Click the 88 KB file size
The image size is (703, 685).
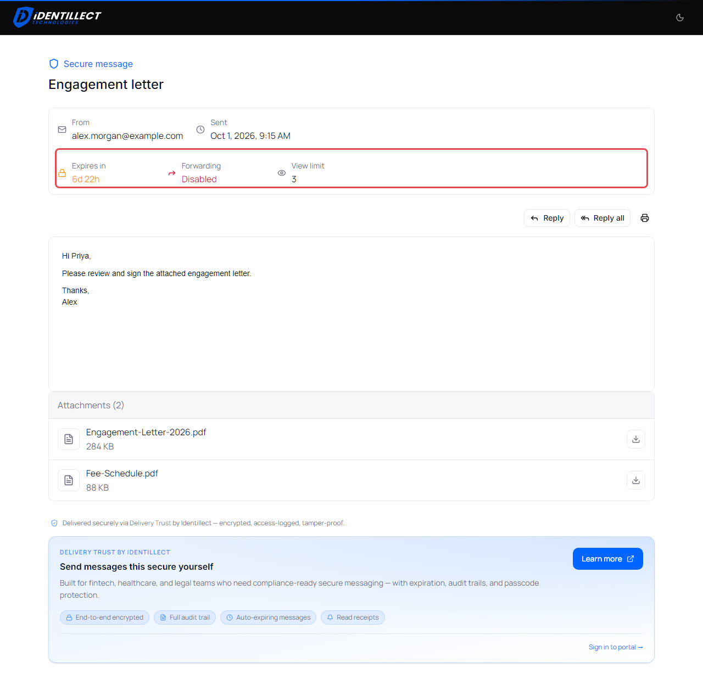click(x=97, y=488)
